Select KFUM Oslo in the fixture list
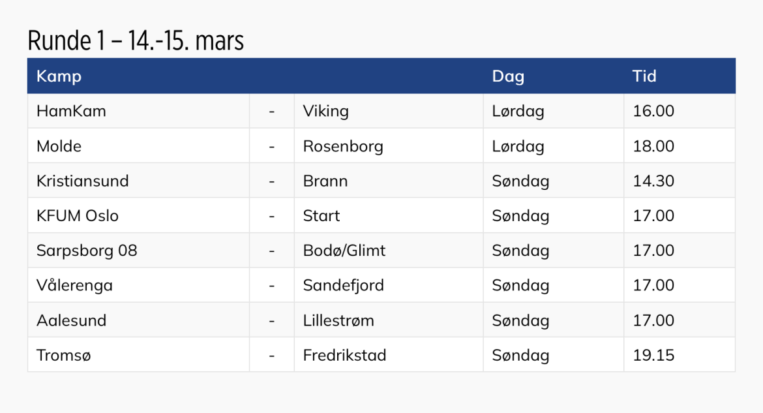This screenshot has height=413, width=763. click(x=78, y=216)
